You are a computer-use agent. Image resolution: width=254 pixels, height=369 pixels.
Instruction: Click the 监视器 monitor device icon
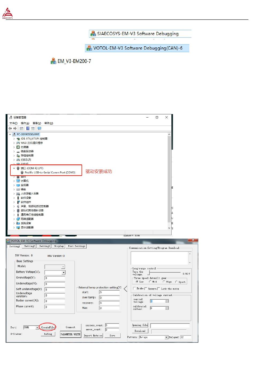18,185
